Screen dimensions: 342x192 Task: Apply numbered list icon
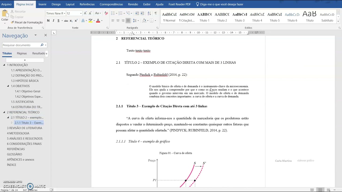point(121,13)
